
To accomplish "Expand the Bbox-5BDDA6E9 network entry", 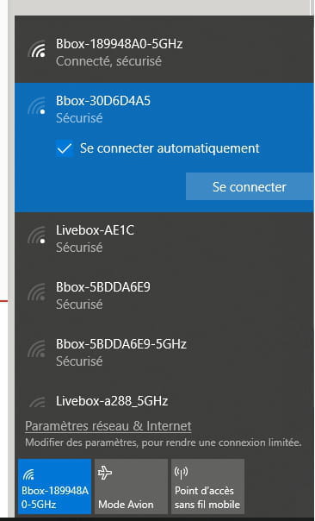I will 164,295.
